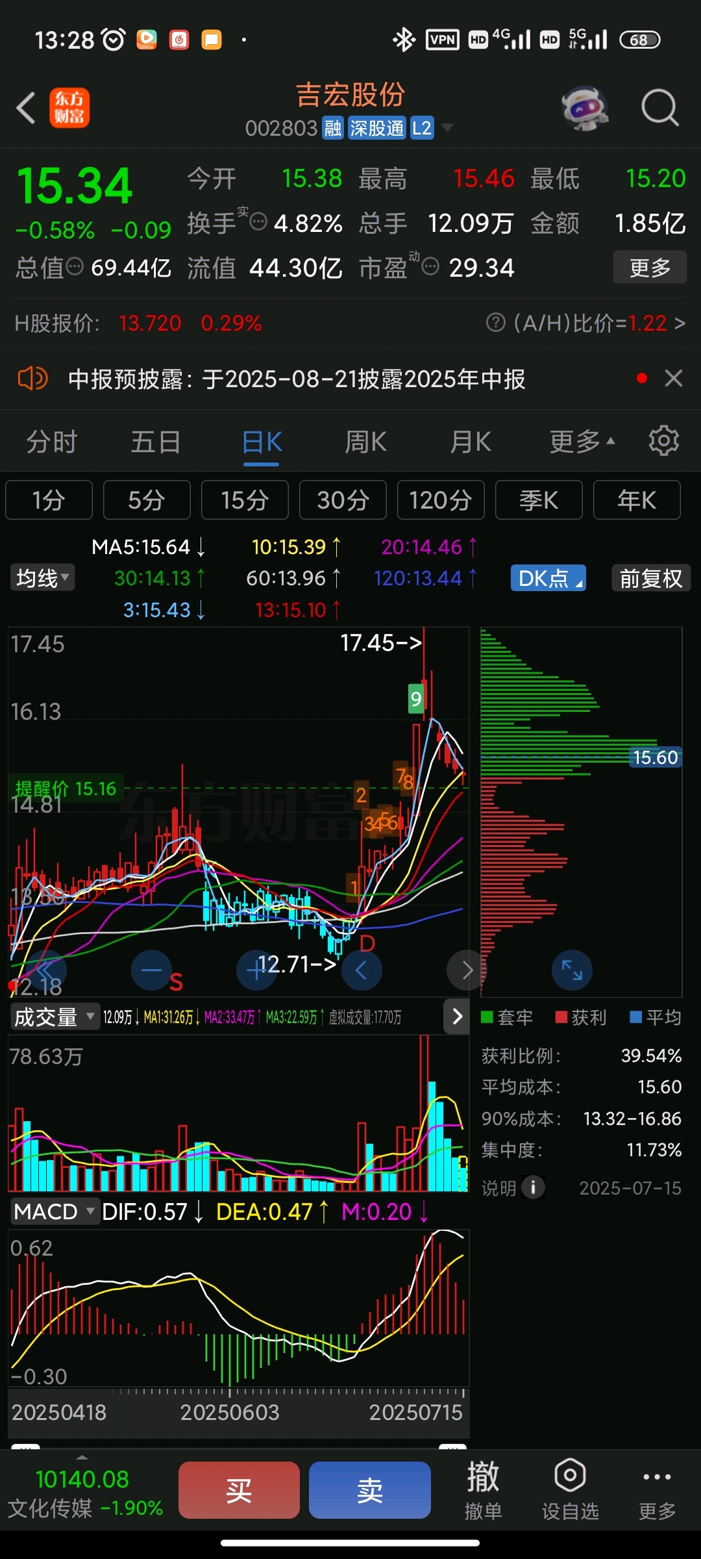Tap the question mark next to A/H比价
This screenshot has height=1559, width=701.
(495, 323)
